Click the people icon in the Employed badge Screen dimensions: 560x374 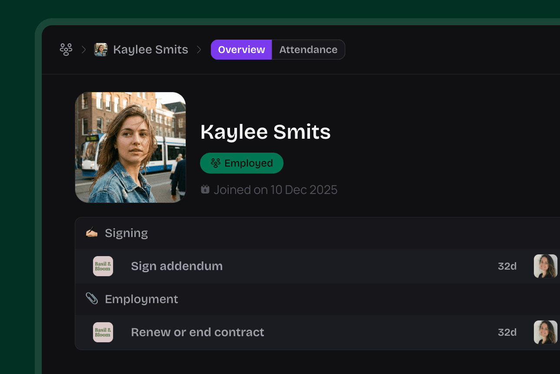[216, 163]
